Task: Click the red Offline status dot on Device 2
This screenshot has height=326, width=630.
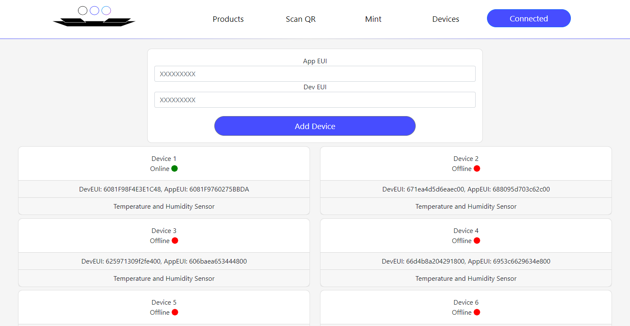Action: pos(477,168)
